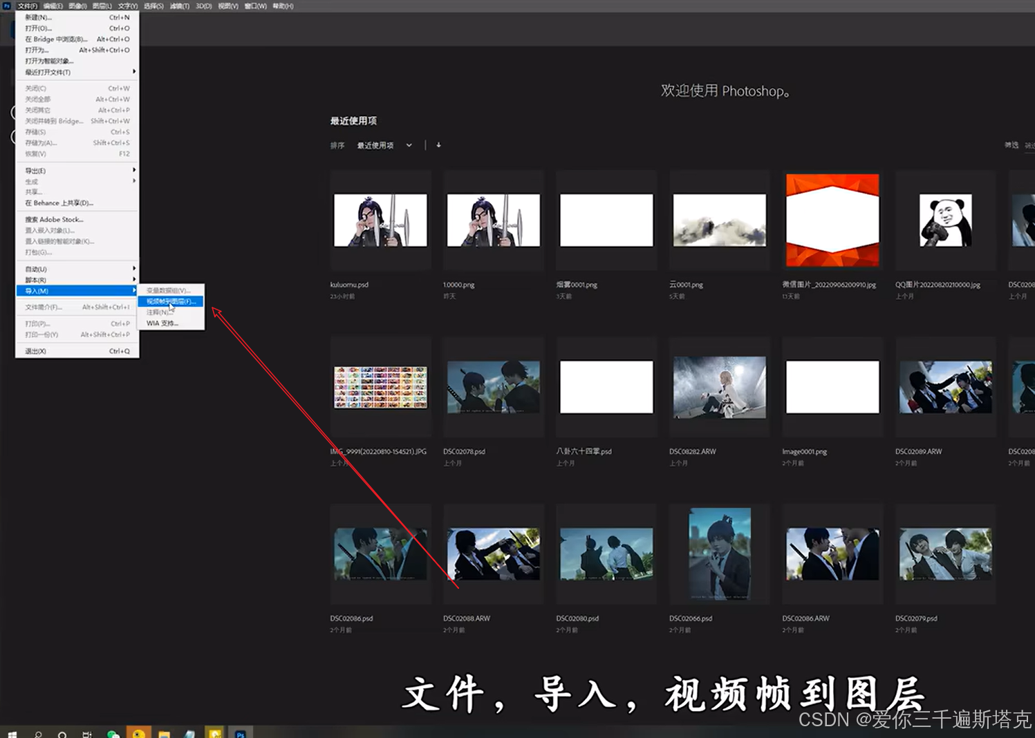Image resolution: width=1035 pixels, height=738 pixels.
Task: Choose 在 Behance 上共享(D)... entry
Action: tap(77, 203)
